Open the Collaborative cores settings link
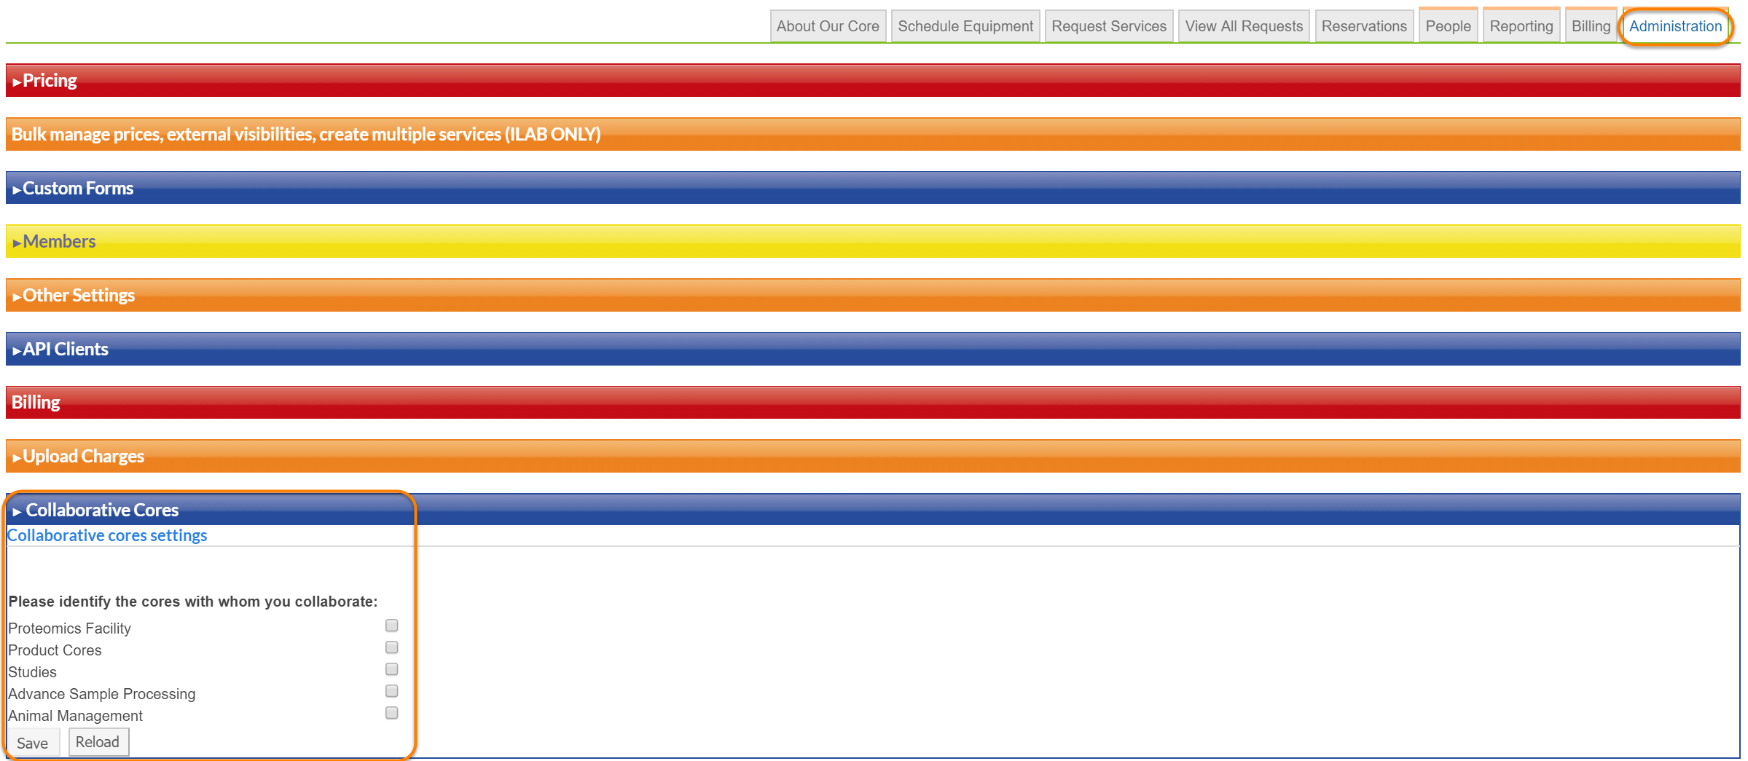 click(107, 536)
